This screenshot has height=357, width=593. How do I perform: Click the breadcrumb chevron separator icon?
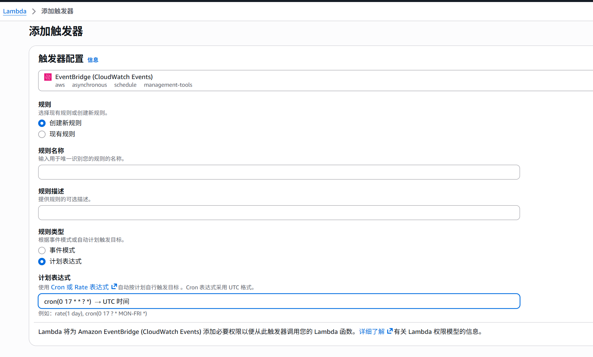tap(34, 11)
